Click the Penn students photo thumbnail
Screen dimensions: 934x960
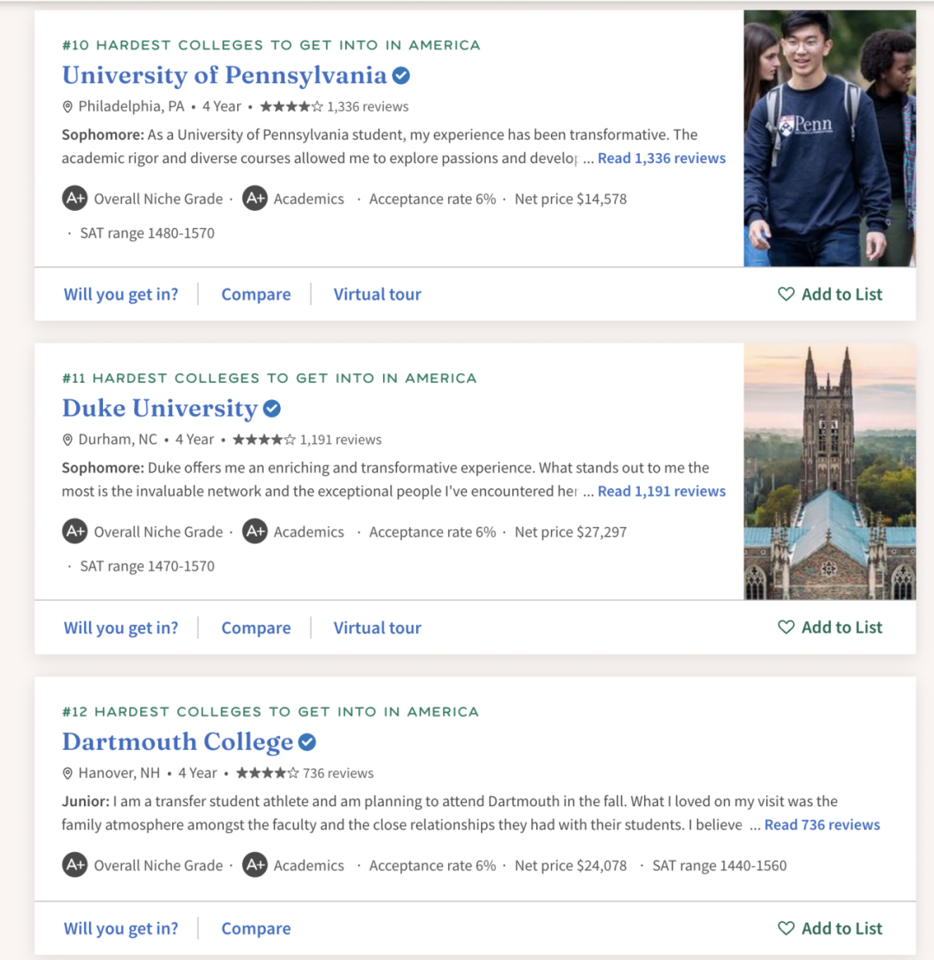coord(829,138)
